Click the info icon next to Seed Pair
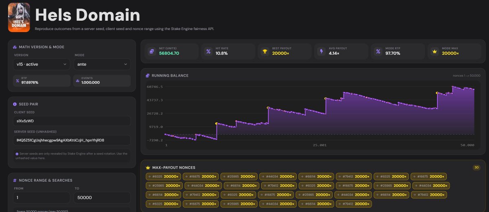Image resolution: width=489 pixels, height=212 pixels. pos(15,104)
